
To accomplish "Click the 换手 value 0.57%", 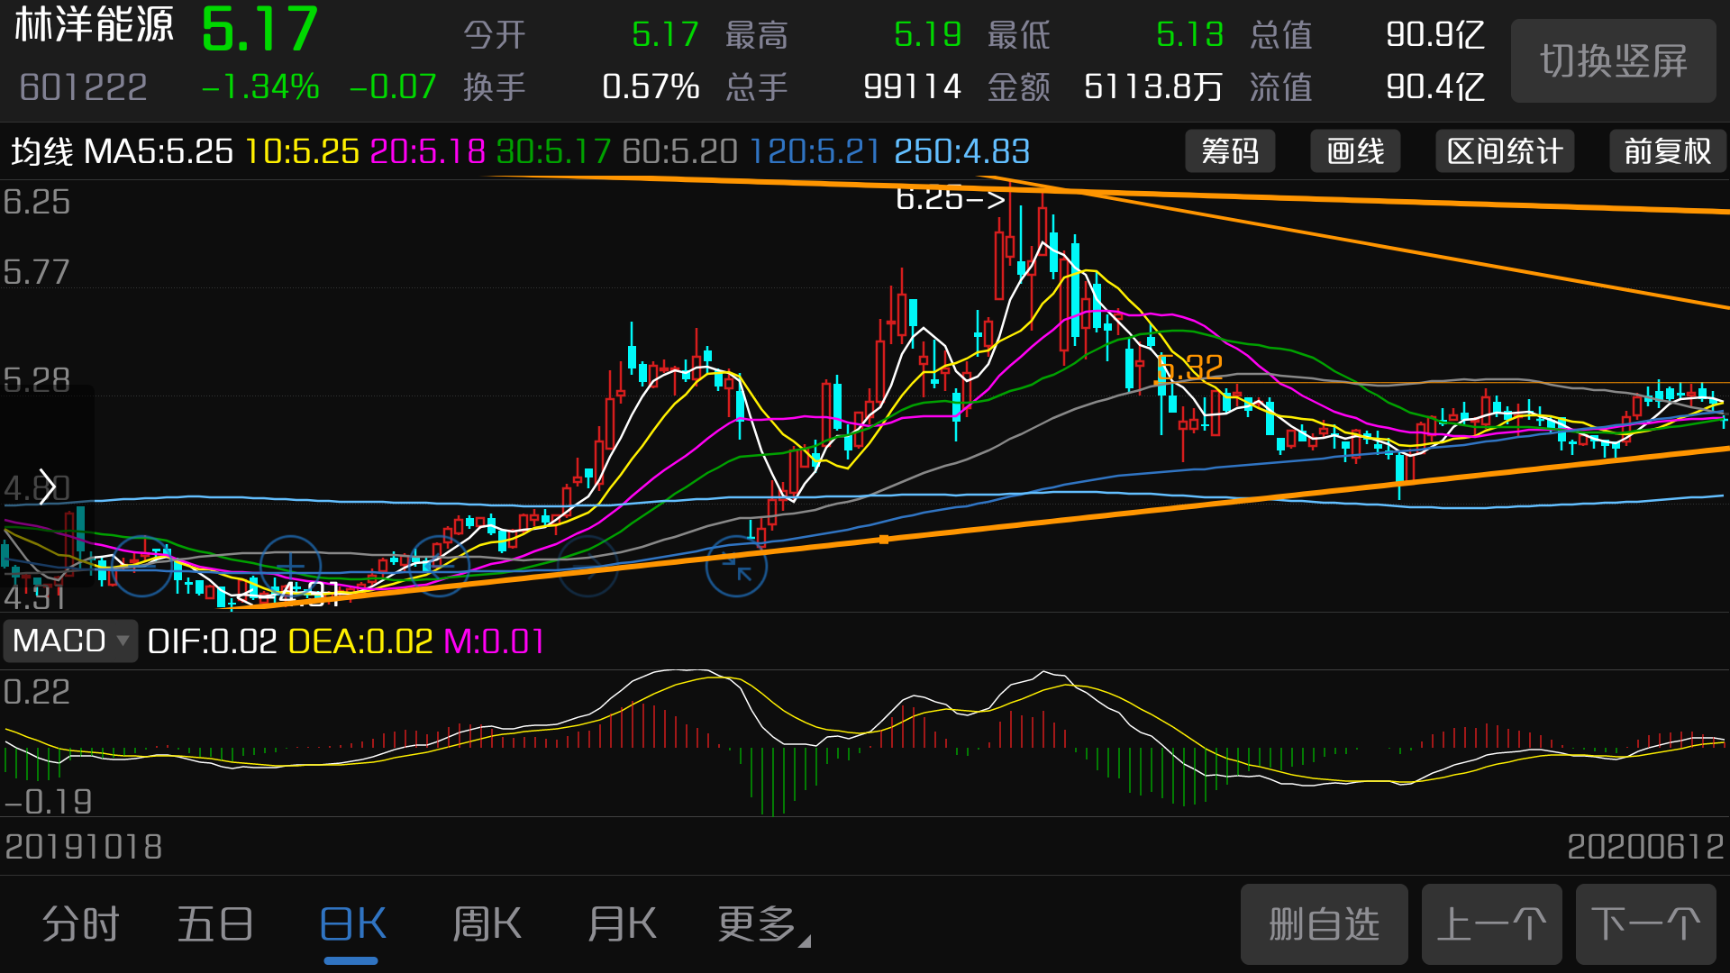I will click(x=651, y=87).
